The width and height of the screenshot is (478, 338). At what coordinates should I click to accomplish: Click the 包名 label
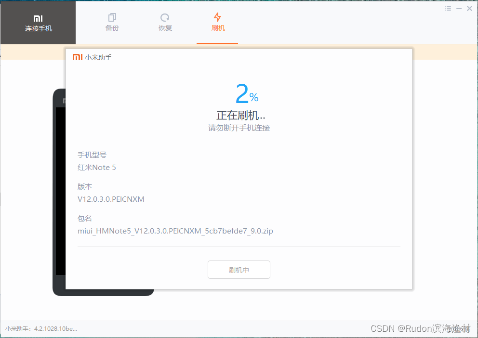85,218
